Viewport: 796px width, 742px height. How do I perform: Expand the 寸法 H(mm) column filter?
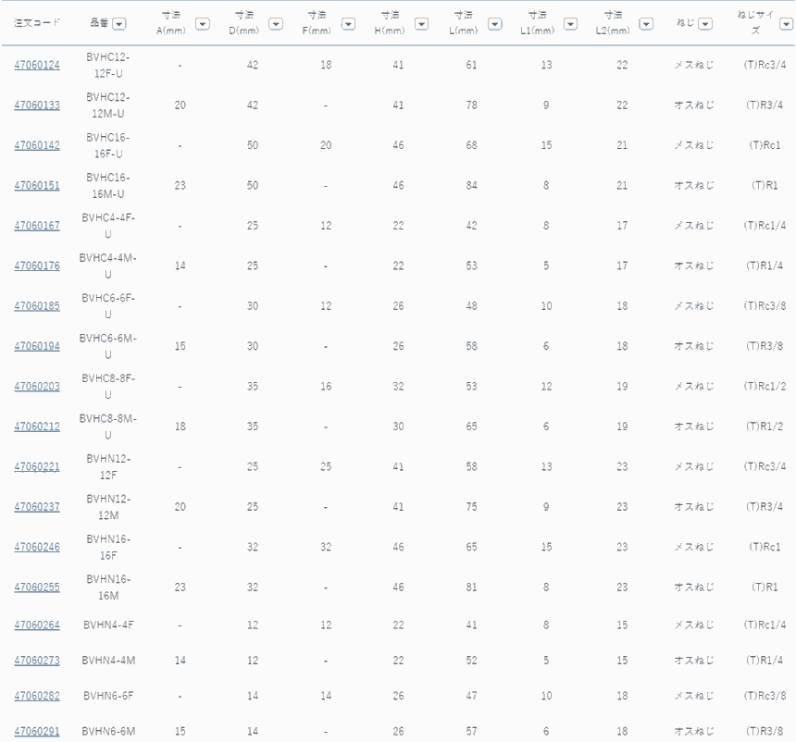click(x=421, y=24)
